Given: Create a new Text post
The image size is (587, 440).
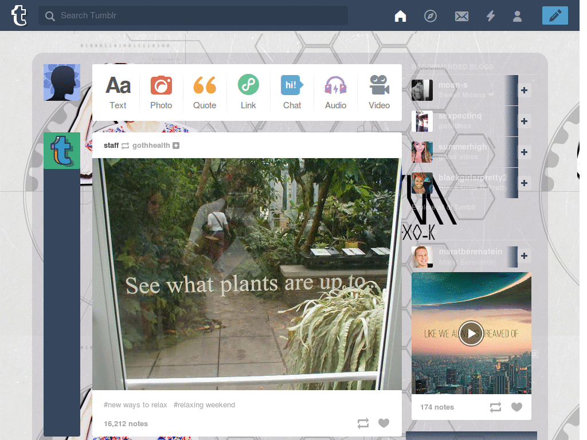Looking at the screenshot, I should [118, 92].
